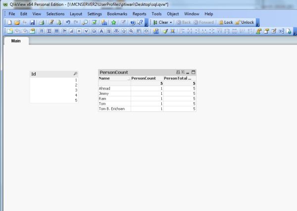Create a Table Box object
Viewport: 297px width, 211px height.
coord(56,31)
